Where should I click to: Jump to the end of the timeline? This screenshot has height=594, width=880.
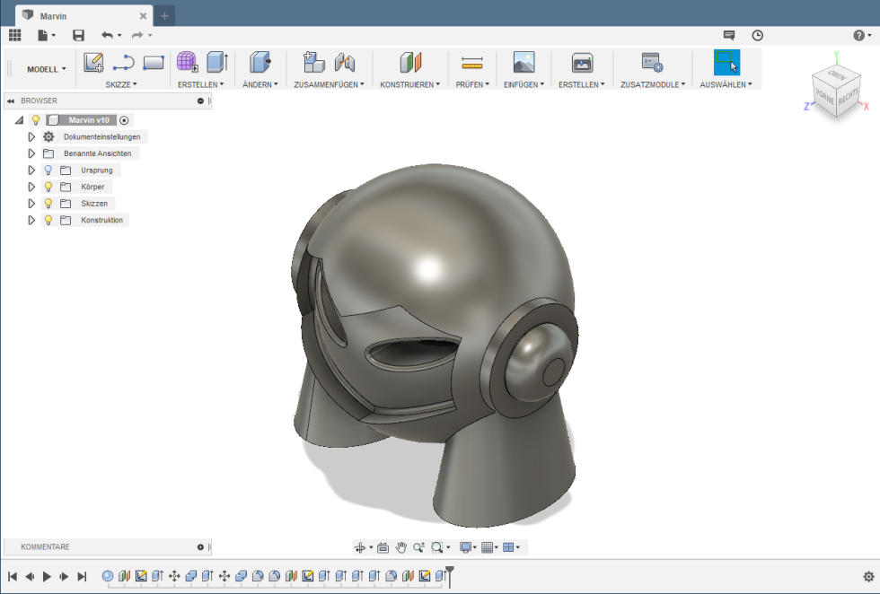[x=82, y=576]
